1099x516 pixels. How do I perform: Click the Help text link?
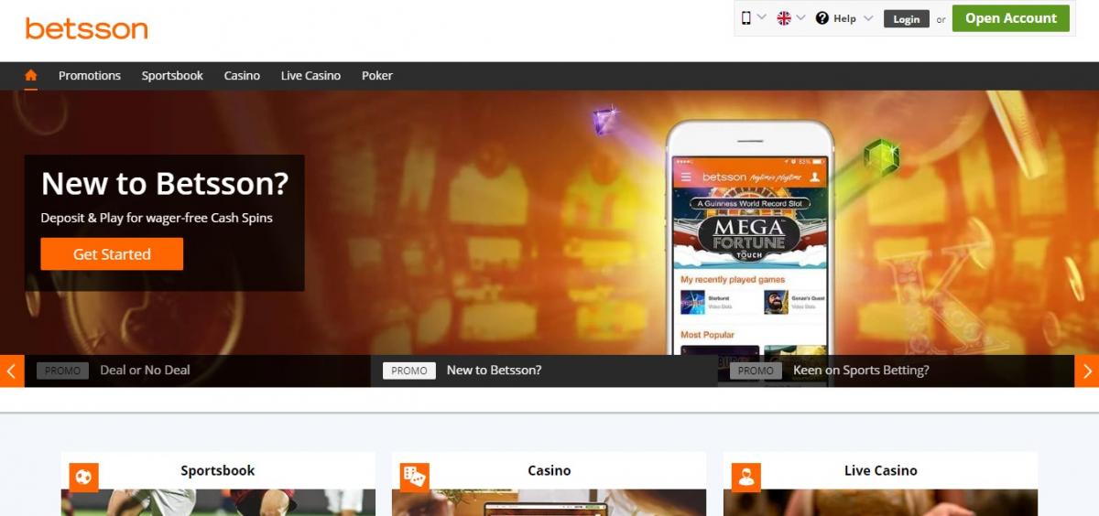(844, 18)
